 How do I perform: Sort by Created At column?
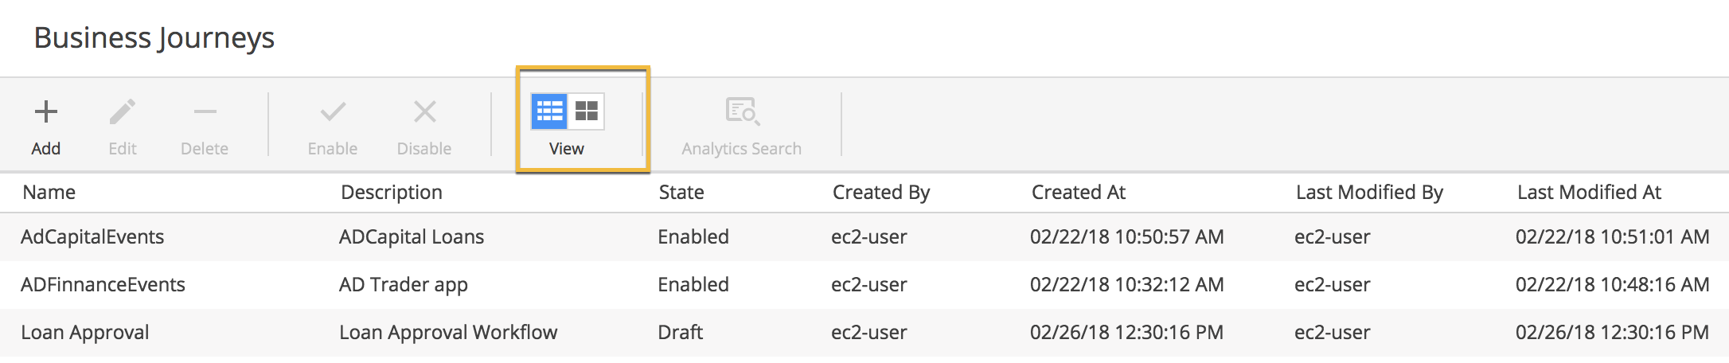(1079, 192)
